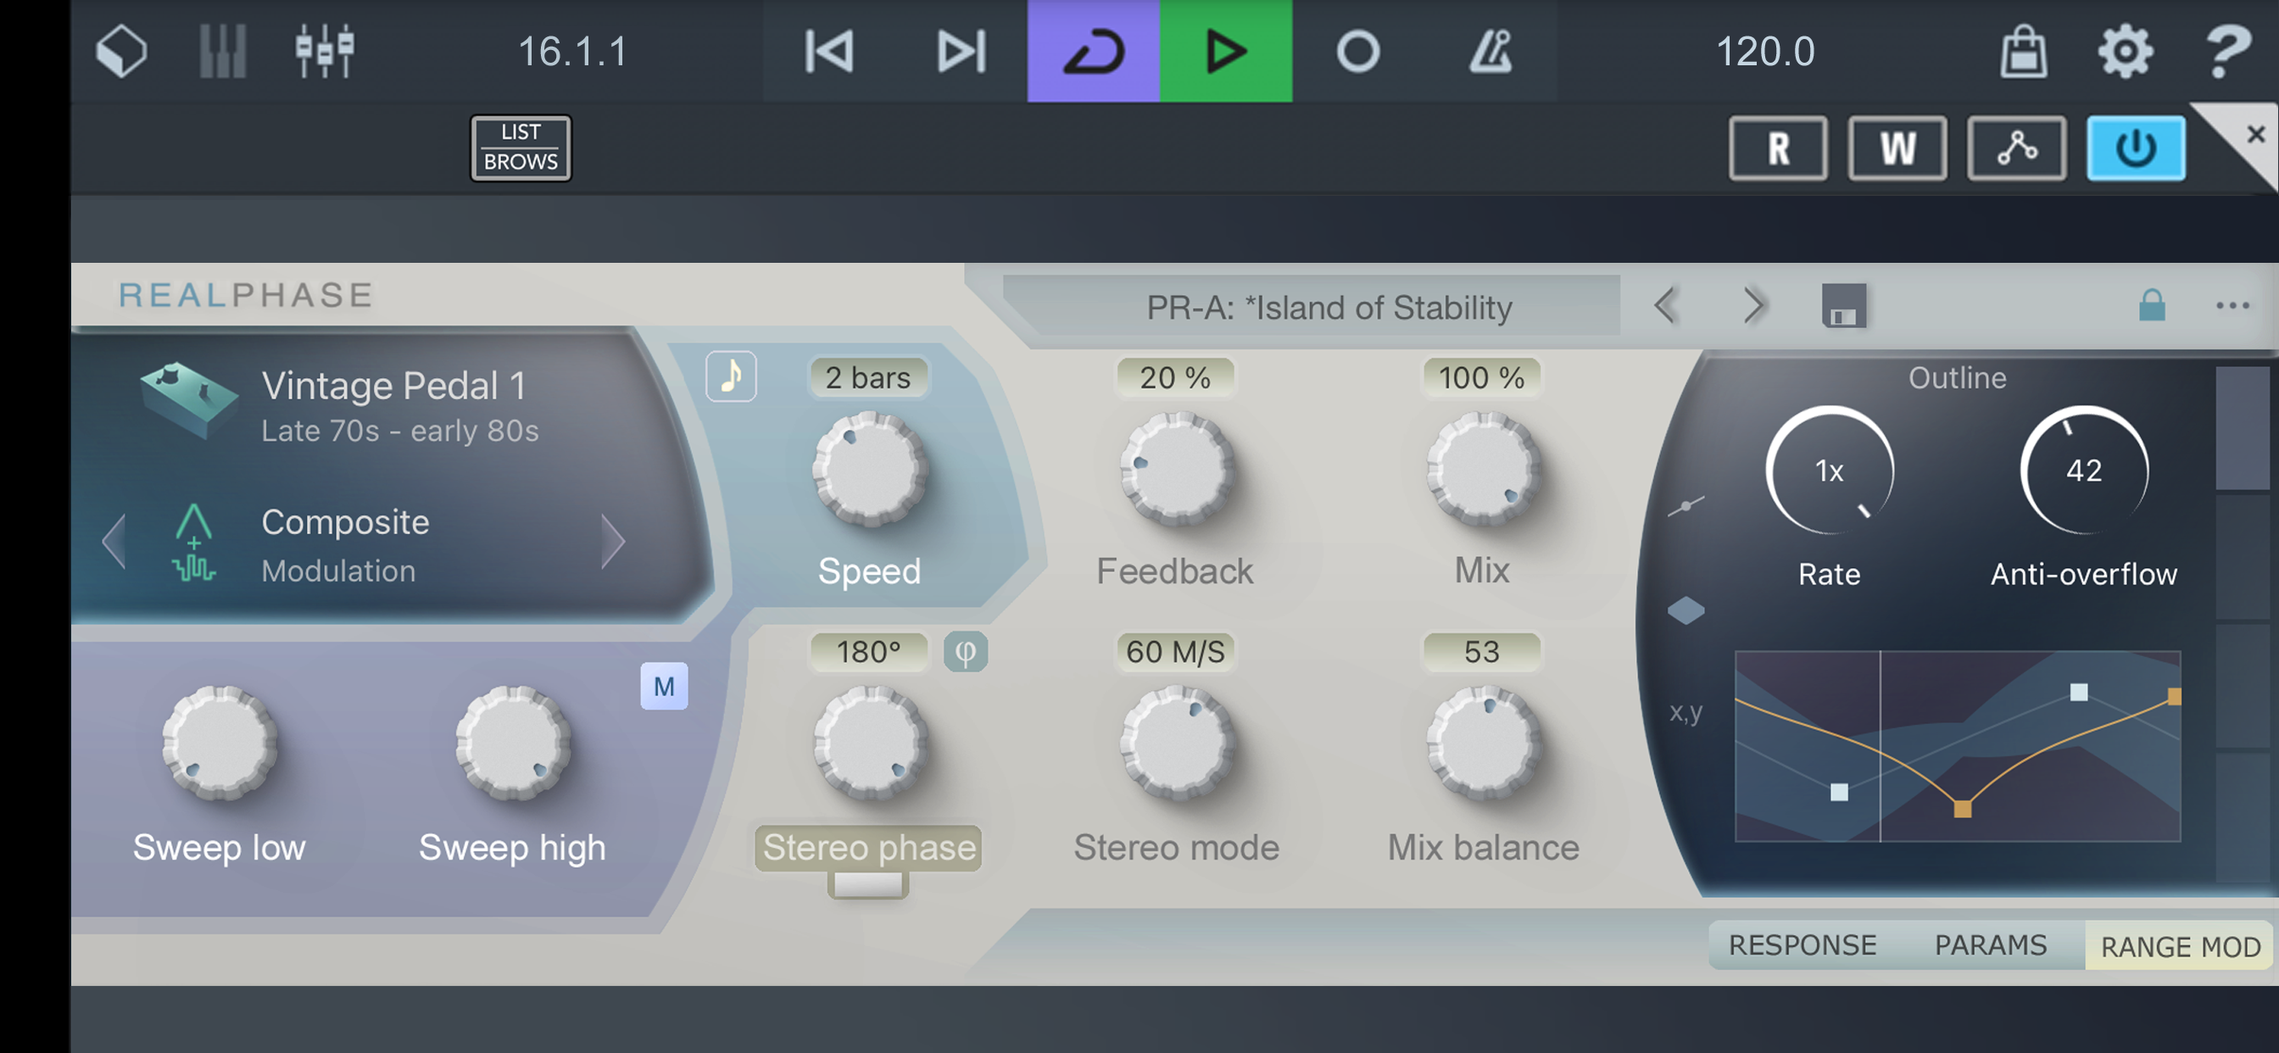This screenshot has width=2279, height=1053.
Task: Click the 20 % feedback value
Action: coord(1175,378)
